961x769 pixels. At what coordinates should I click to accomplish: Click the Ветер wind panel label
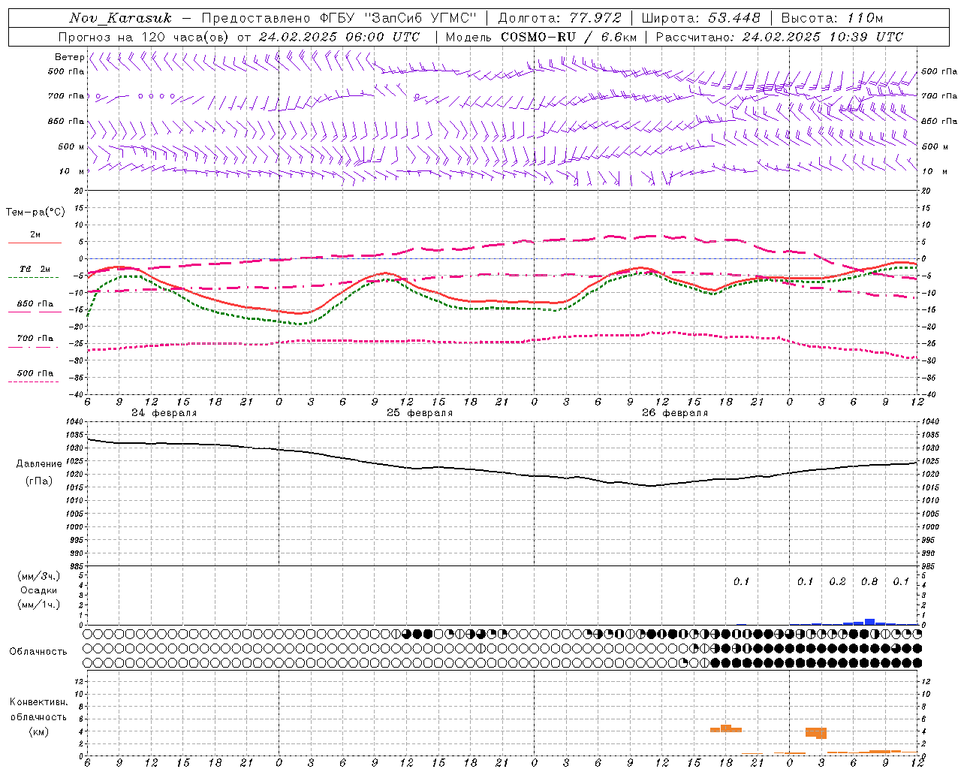[69, 57]
